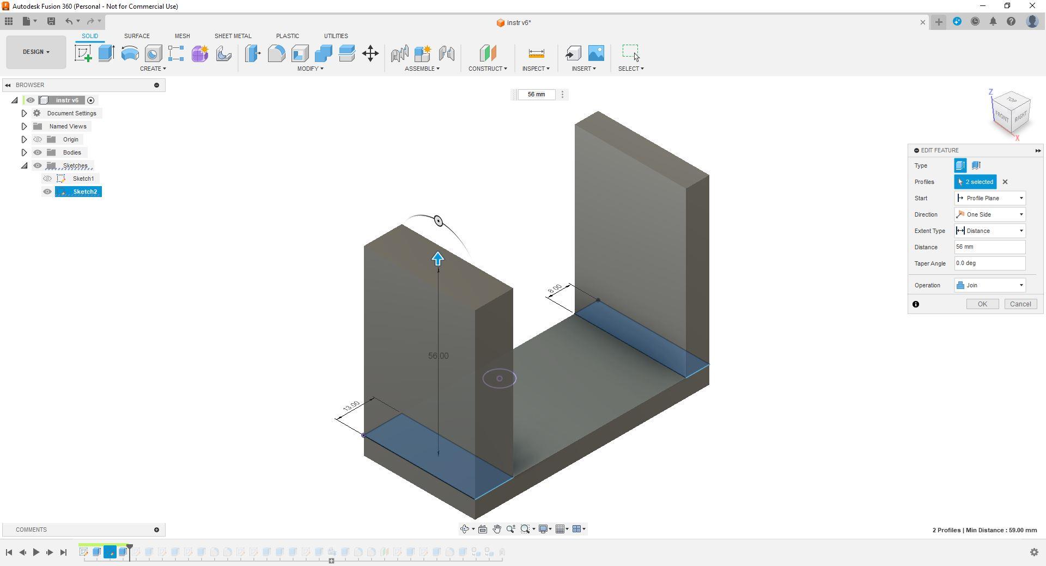
Task: Activate the Move/Copy tool
Action: click(x=370, y=53)
